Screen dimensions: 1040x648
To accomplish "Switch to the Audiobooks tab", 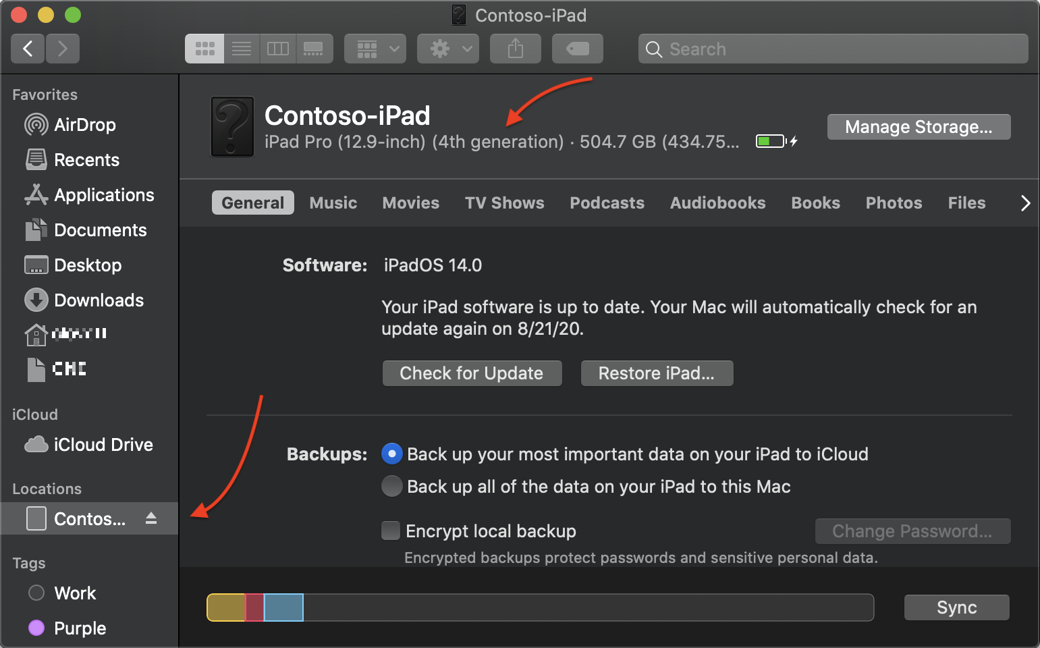I will (717, 202).
